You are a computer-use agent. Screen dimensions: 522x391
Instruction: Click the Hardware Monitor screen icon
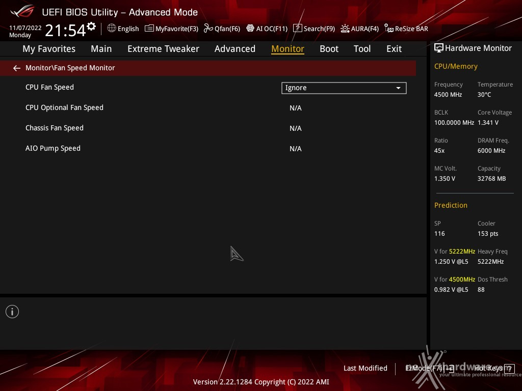[x=439, y=48]
